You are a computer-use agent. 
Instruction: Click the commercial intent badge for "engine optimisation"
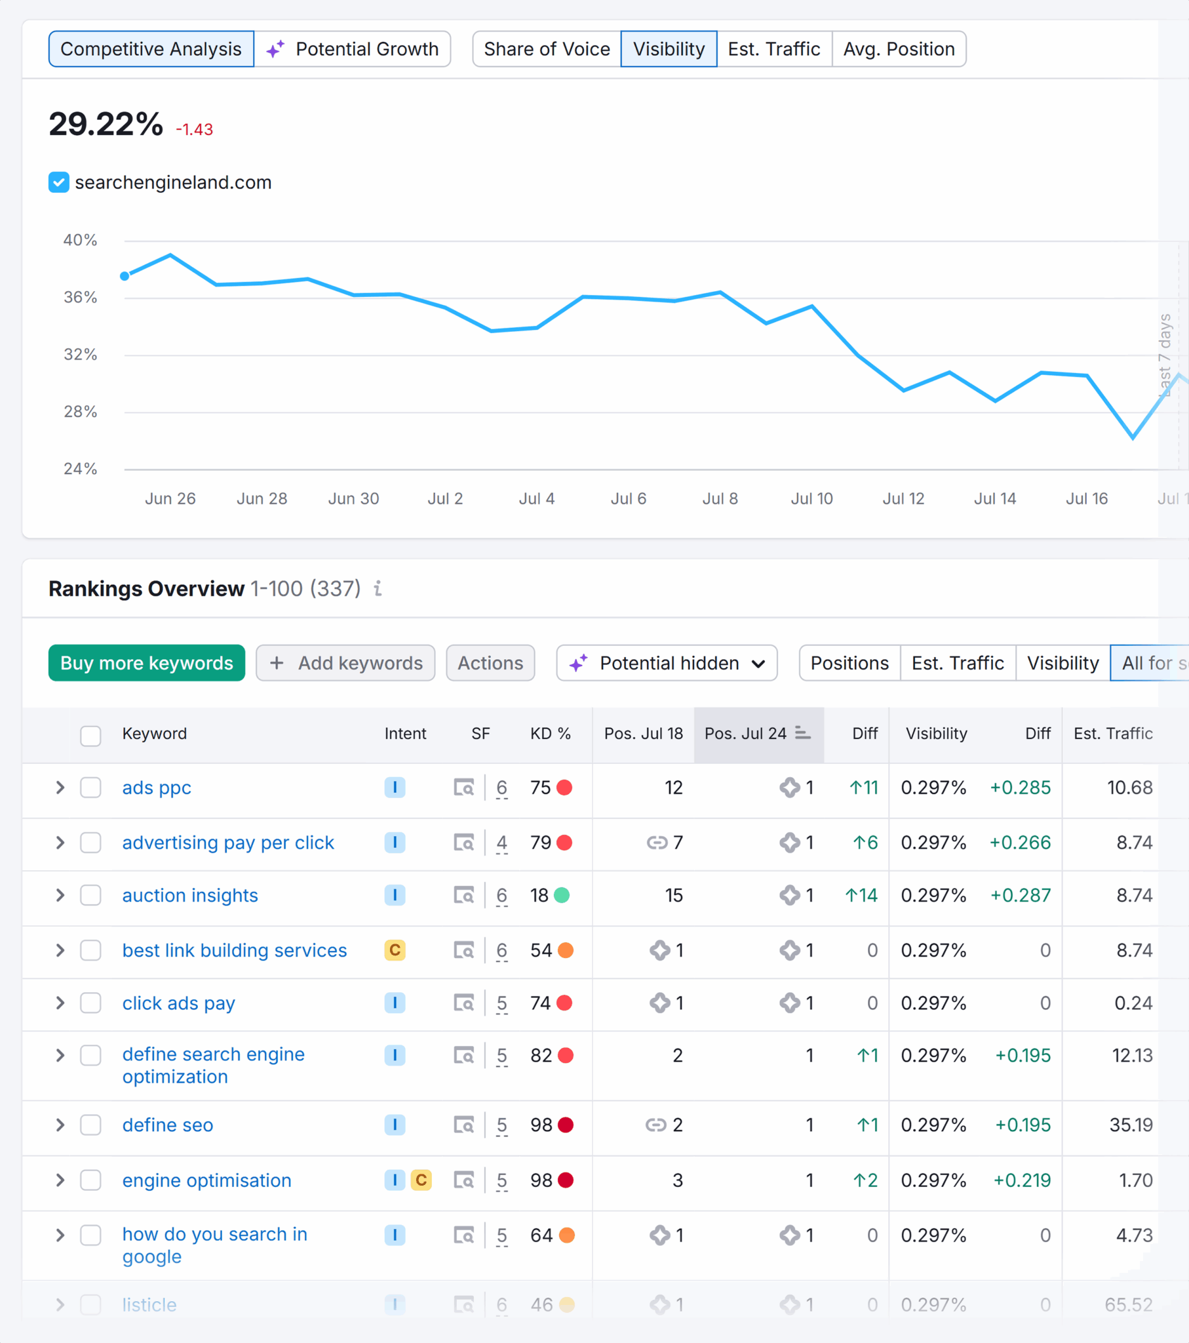click(421, 1180)
